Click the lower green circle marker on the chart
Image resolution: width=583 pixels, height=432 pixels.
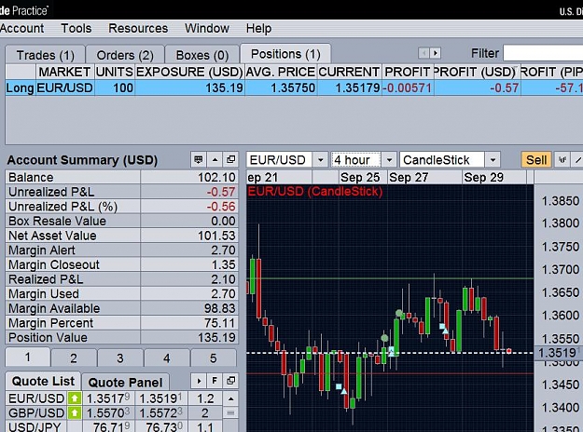pyautogui.click(x=385, y=338)
